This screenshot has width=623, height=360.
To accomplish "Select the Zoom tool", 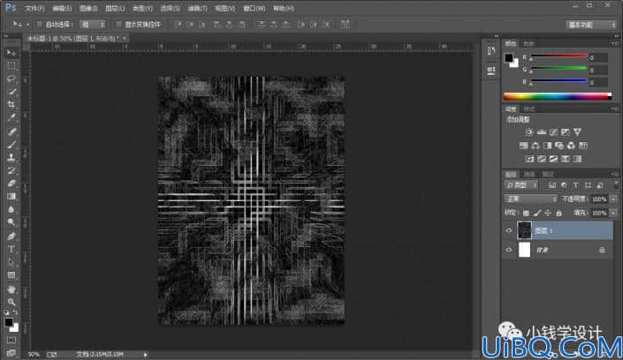I will click(11, 302).
